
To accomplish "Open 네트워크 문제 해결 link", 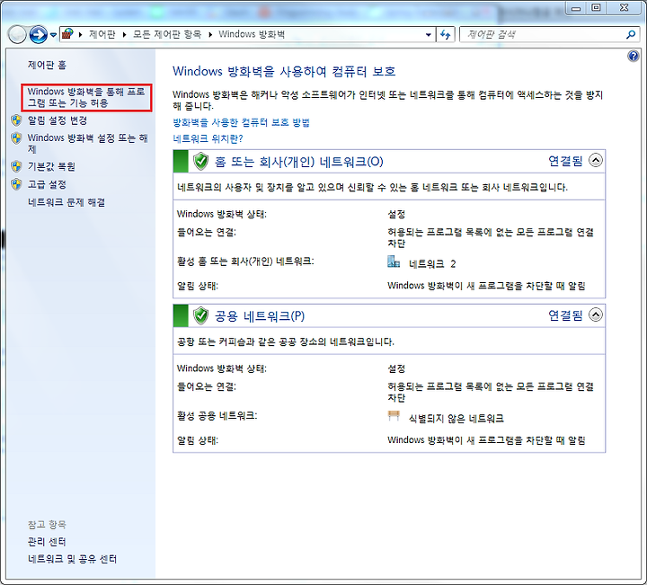I will coord(66,202).
